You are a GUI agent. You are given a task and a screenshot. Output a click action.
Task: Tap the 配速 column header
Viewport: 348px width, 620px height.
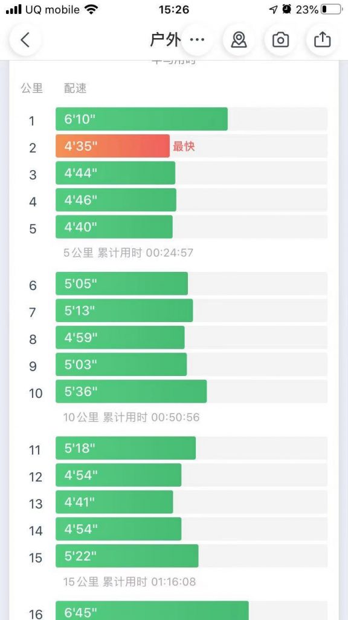tap(75, 88)
